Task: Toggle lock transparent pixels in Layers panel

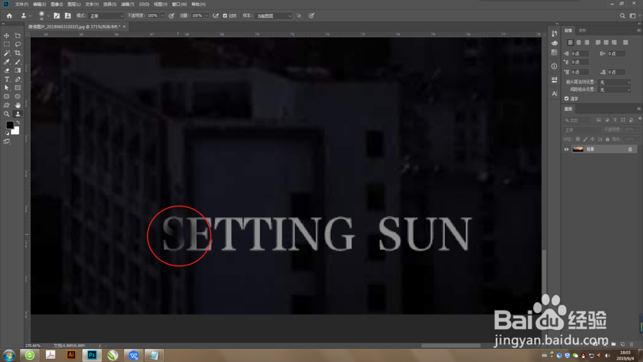Action: click(578, 140)
